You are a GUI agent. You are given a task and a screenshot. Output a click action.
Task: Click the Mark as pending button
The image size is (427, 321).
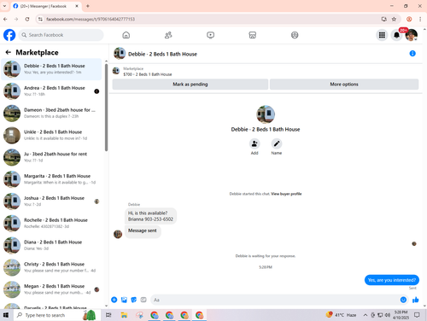(x=190, y=85)
